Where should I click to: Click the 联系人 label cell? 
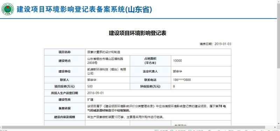point(65,80)
